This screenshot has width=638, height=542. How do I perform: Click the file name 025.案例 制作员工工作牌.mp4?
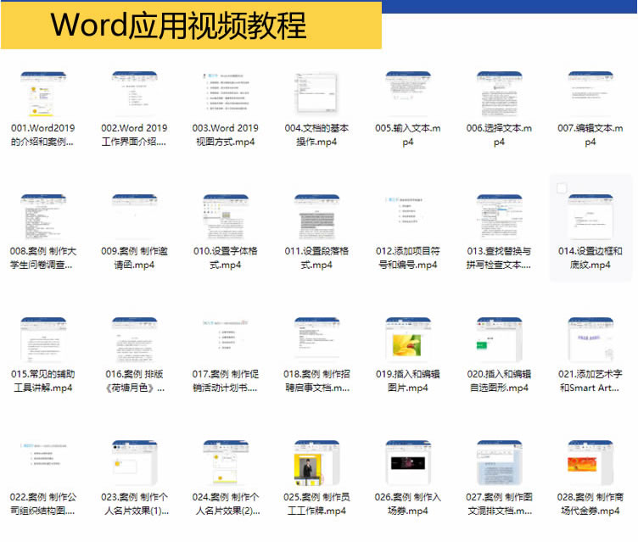tap(316, 503)
